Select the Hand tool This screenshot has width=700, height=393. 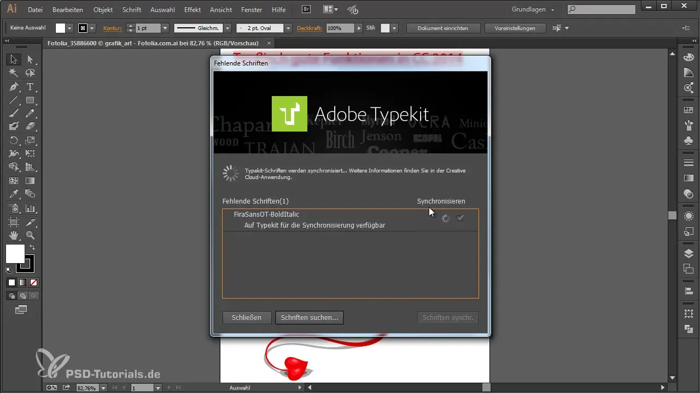[14, 235]
